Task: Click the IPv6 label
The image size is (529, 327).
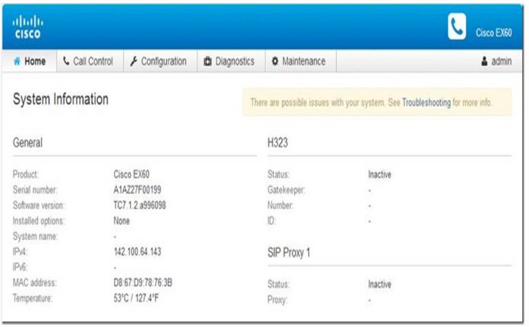Action: coord(20,267)
